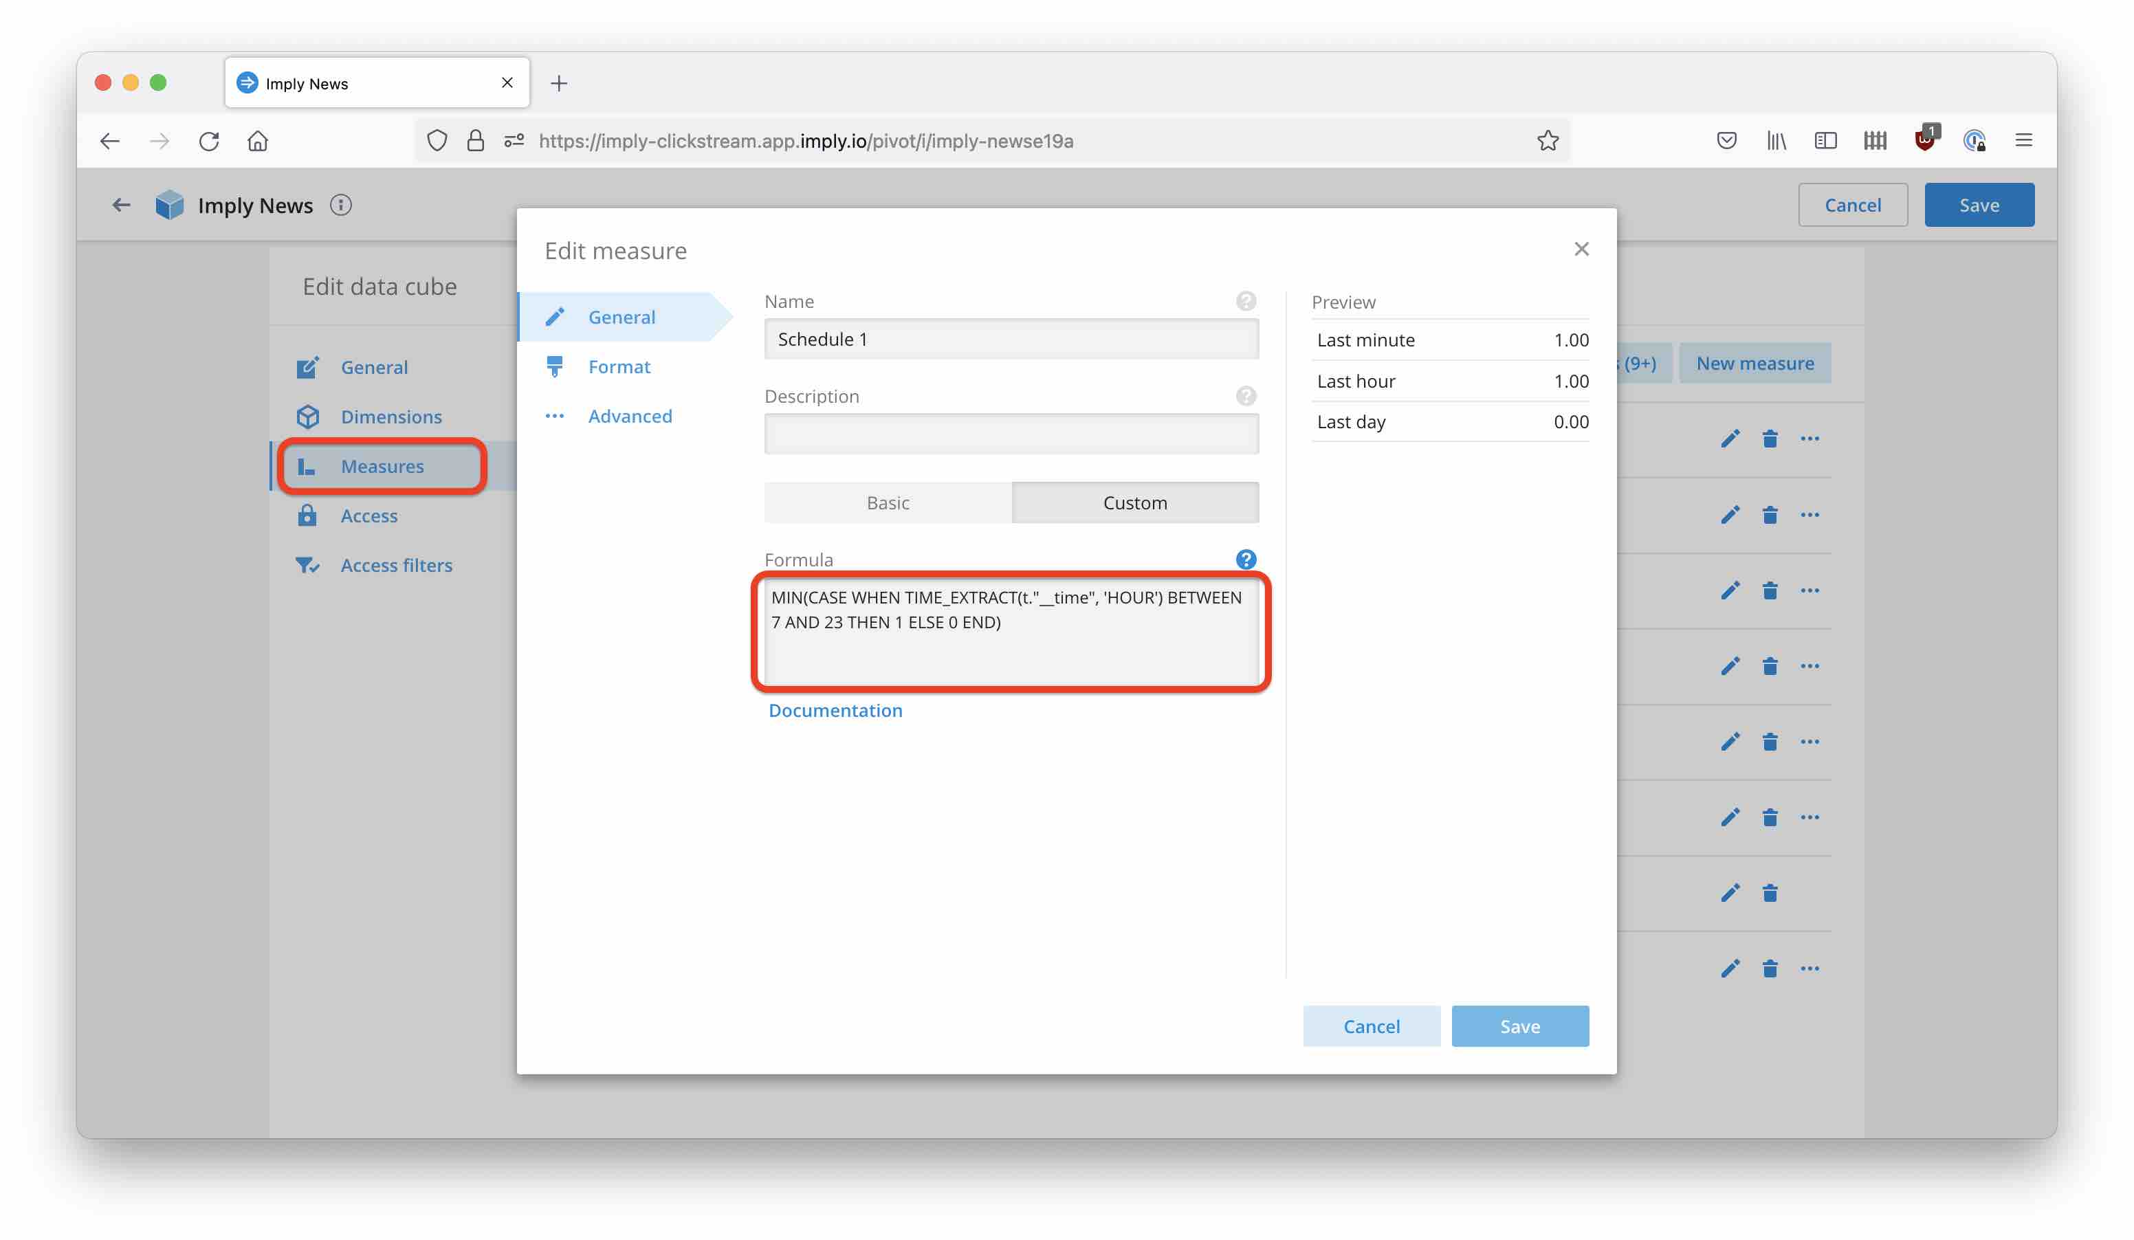Click the Description field help icon
The width and height of the screenshot is (2134, 1240).
[1245, 396]
